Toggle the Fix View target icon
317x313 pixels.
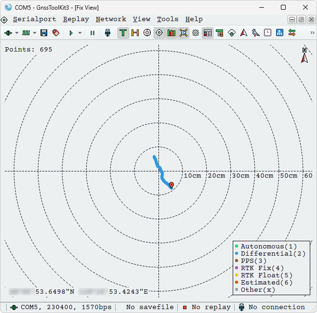(159, 33)
